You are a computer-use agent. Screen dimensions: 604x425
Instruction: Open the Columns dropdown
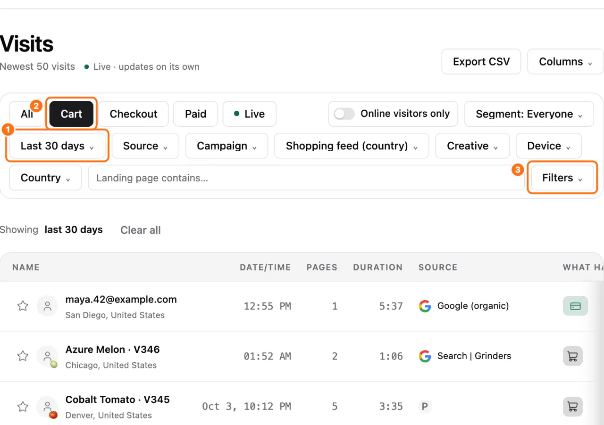click(x=565, y=62)
